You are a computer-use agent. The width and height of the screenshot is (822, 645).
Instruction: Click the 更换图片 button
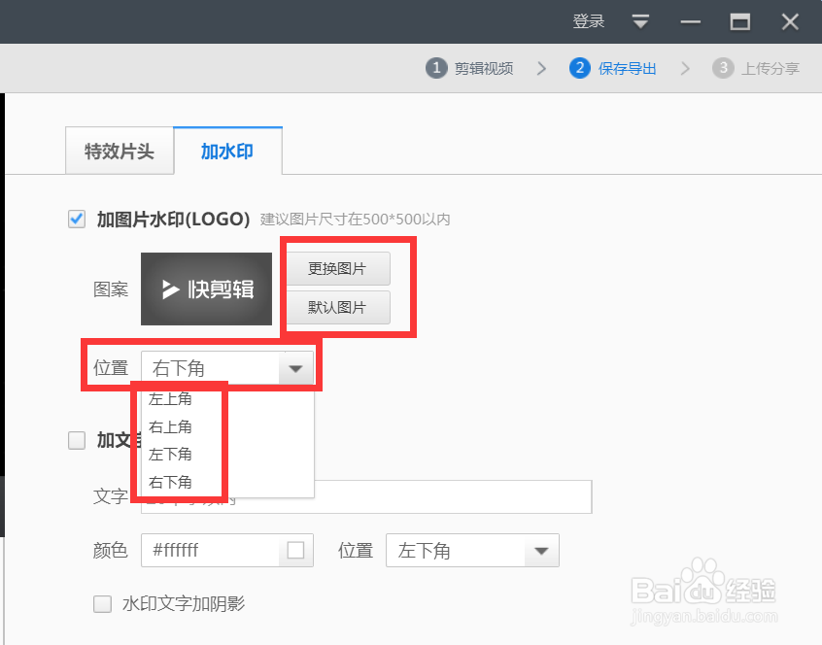click(x=337, y=268)
